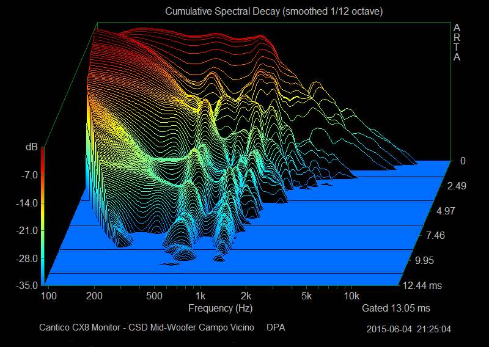489x347 pixels.
Task: Click the vertical 'ARTA' logo text
Action: pyautogui.click(x=457, y=43)
